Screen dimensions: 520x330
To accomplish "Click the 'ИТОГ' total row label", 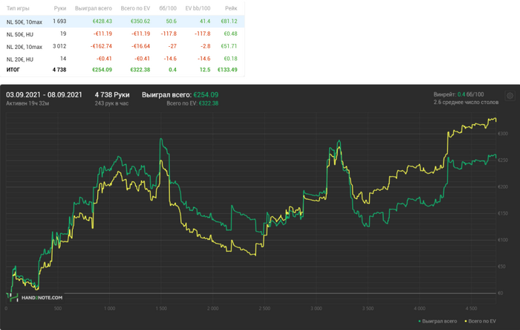I will [x=13, y=70].
